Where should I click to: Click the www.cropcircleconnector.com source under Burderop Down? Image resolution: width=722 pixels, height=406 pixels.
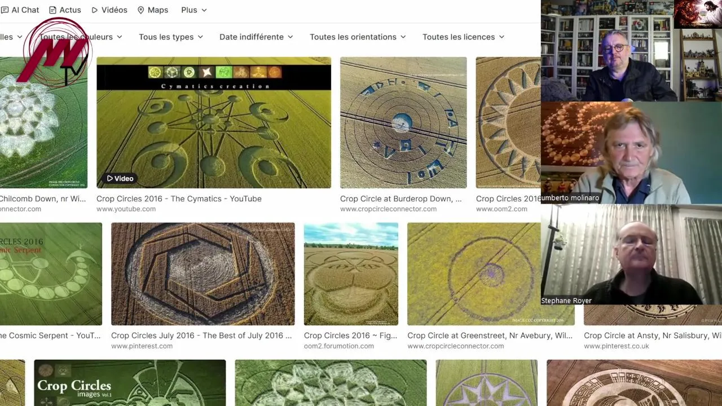(x=388, y=209)
